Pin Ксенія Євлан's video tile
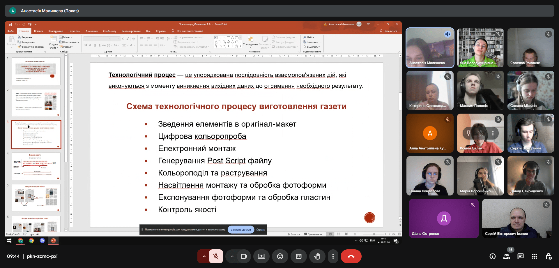 [468, 133]
